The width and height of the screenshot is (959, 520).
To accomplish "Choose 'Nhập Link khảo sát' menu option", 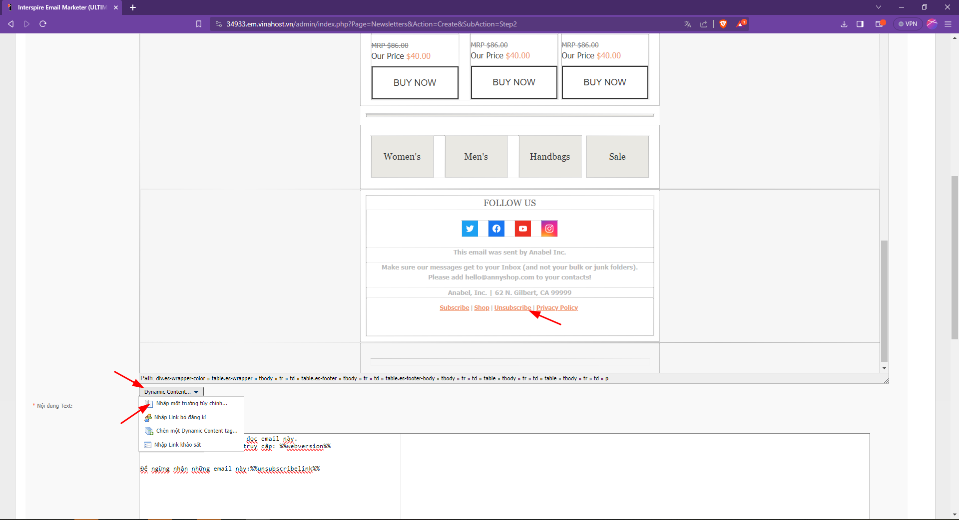I will point(177,445).
